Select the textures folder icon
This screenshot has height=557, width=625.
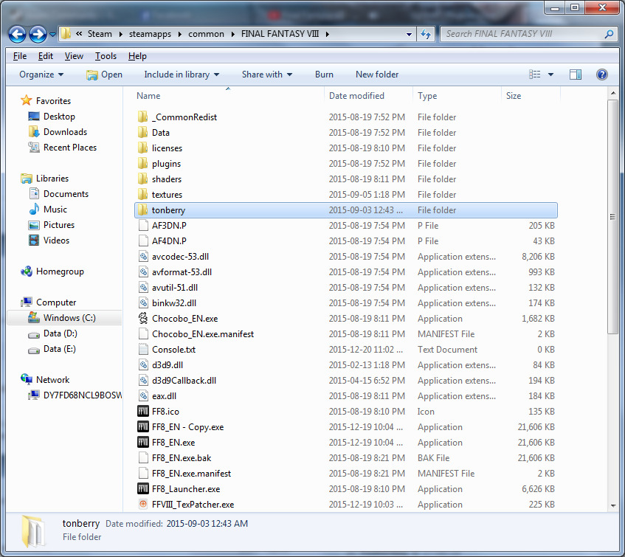pyautogui.click(x=142, y=195)
